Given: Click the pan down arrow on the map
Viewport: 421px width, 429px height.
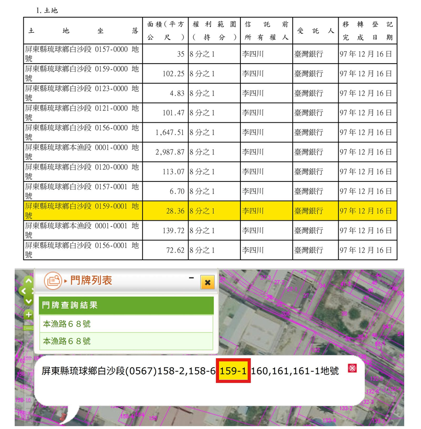Looking at the screenshot, I should [28, 301].
